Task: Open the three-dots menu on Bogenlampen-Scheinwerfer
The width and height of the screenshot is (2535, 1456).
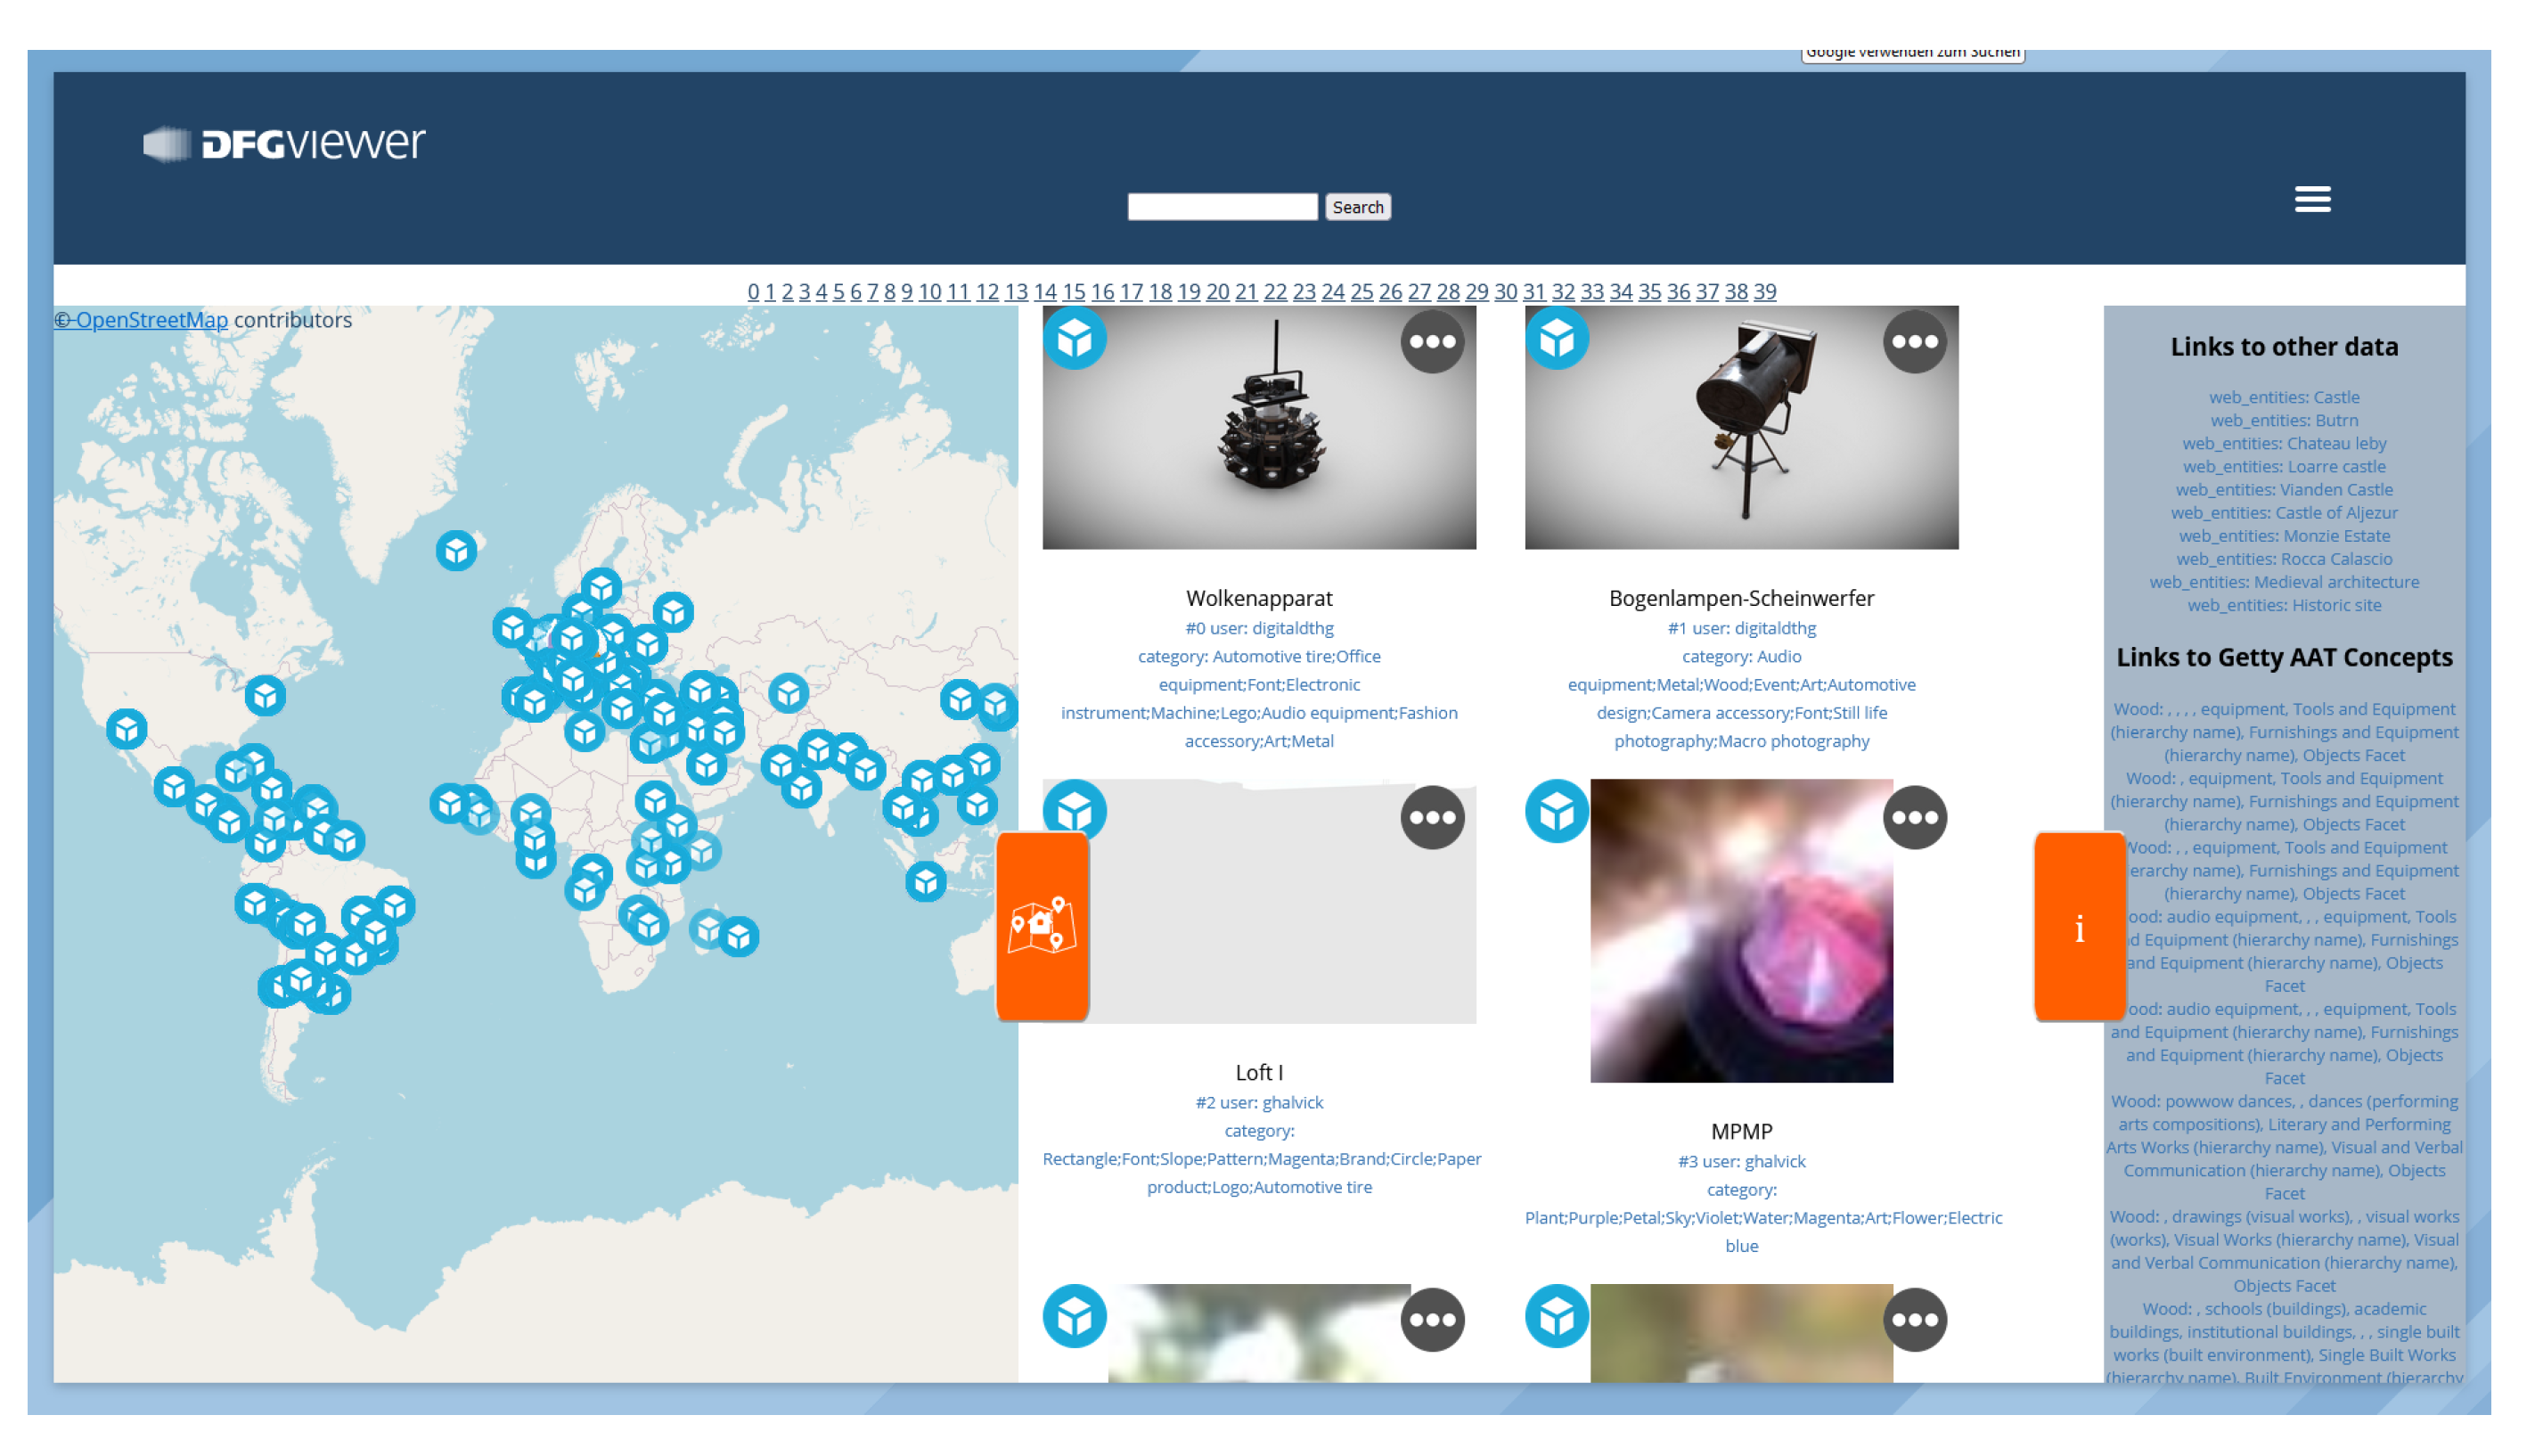Action: tap(1914, 342)
